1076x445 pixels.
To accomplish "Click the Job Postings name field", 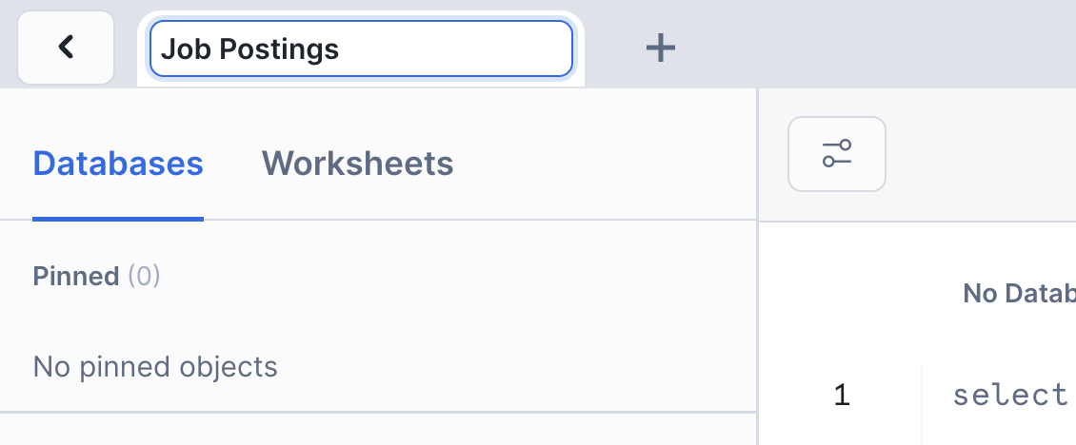I will tap(361, 48).
